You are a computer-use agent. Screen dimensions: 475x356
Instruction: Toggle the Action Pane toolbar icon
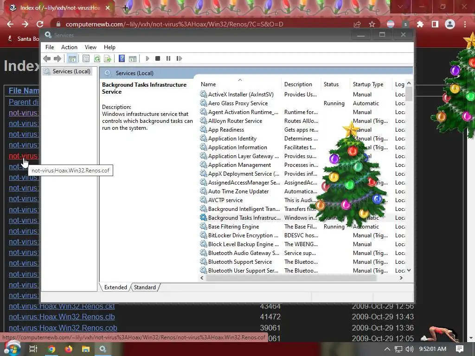click(133, 58)
